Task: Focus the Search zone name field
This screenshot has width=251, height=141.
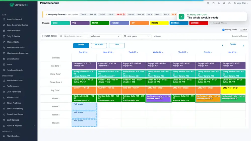Action: click(74, 36)
